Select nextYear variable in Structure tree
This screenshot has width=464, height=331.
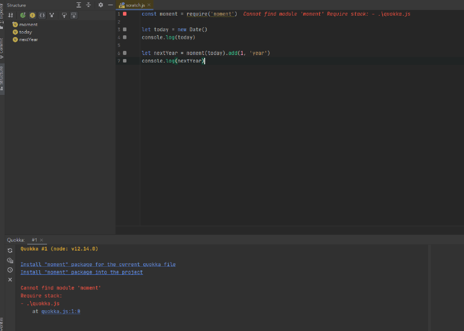coord(28,39)
